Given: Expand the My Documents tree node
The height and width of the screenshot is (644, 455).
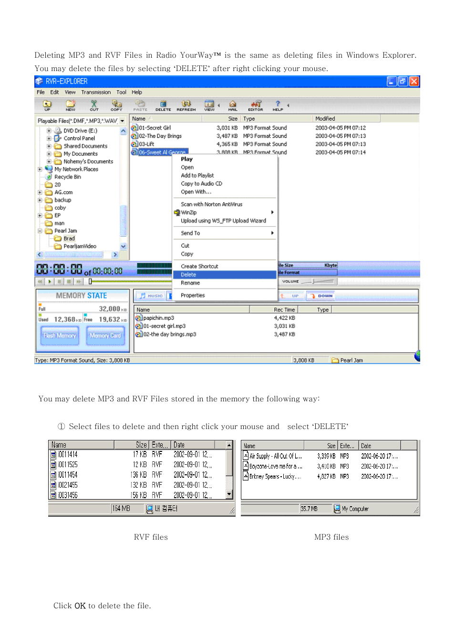Looking at the screenshot, I should (49, 154).
